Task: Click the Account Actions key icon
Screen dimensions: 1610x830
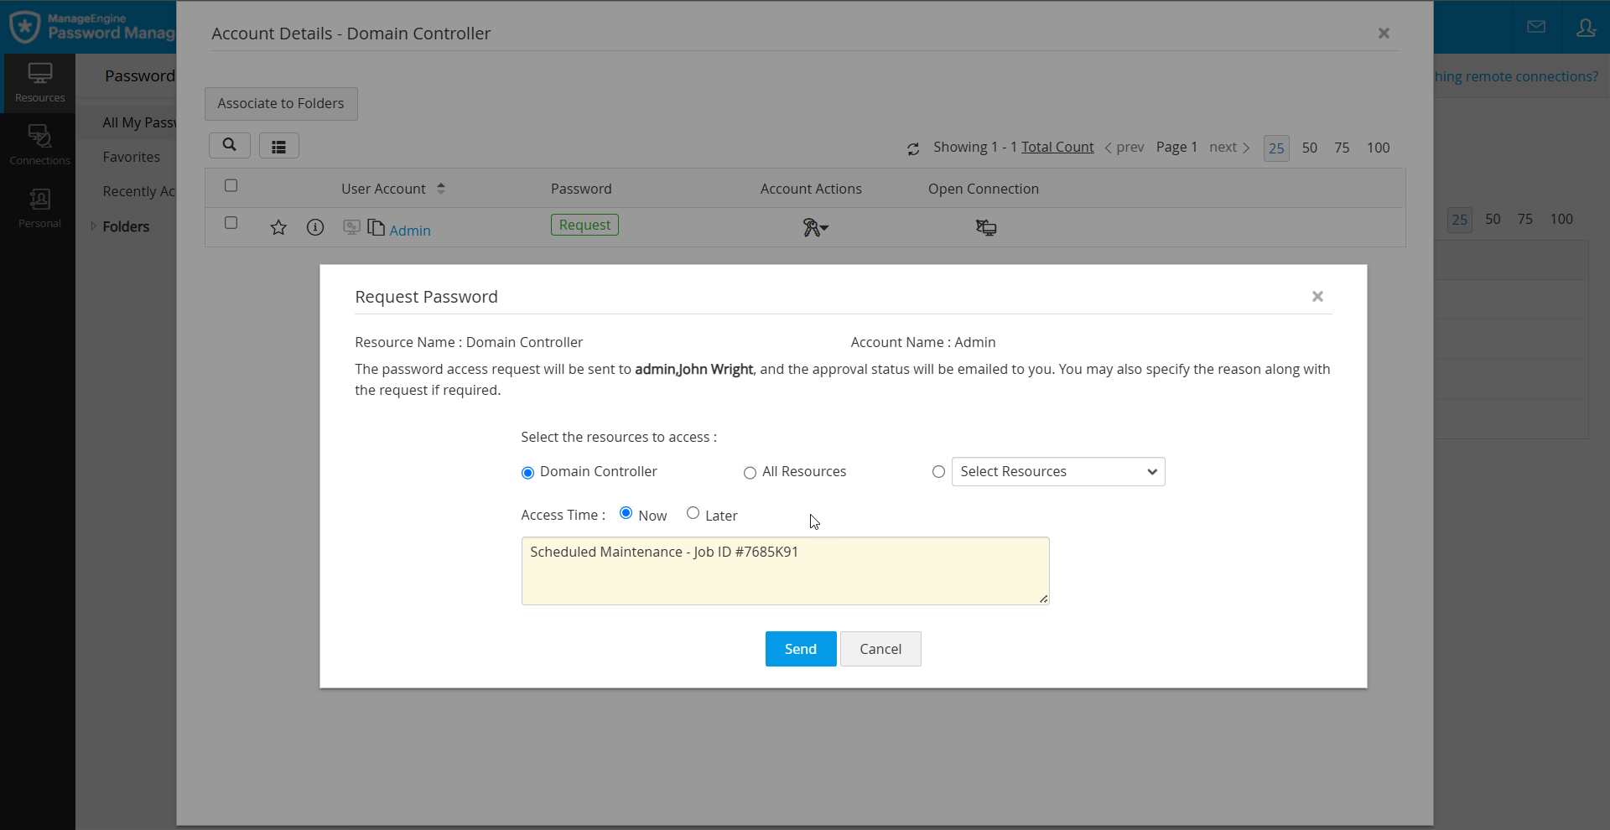Action: [x=813, y=228]
